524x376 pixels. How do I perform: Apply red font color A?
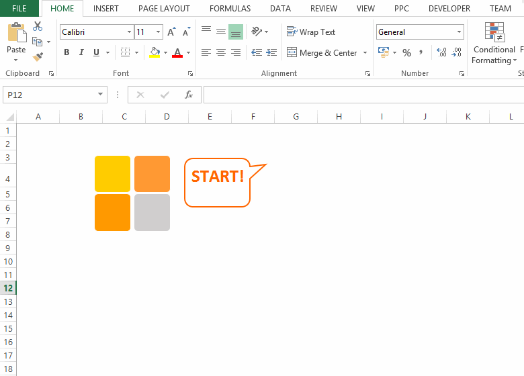point(177,52)
